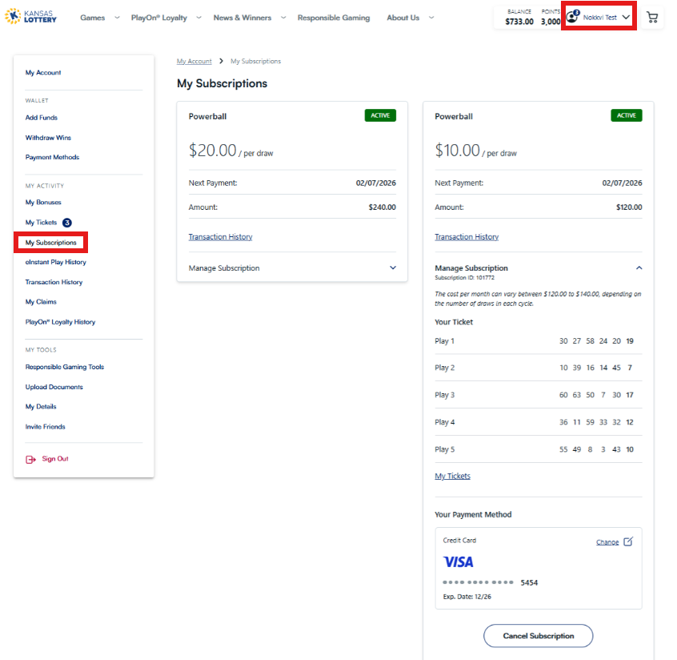This screenshot has width=677, height=660.
Task: Open Transaction History in sidebar
Action: 54,282
